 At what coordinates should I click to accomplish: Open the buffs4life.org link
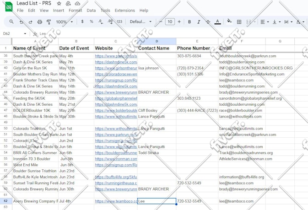click(116, 177)
